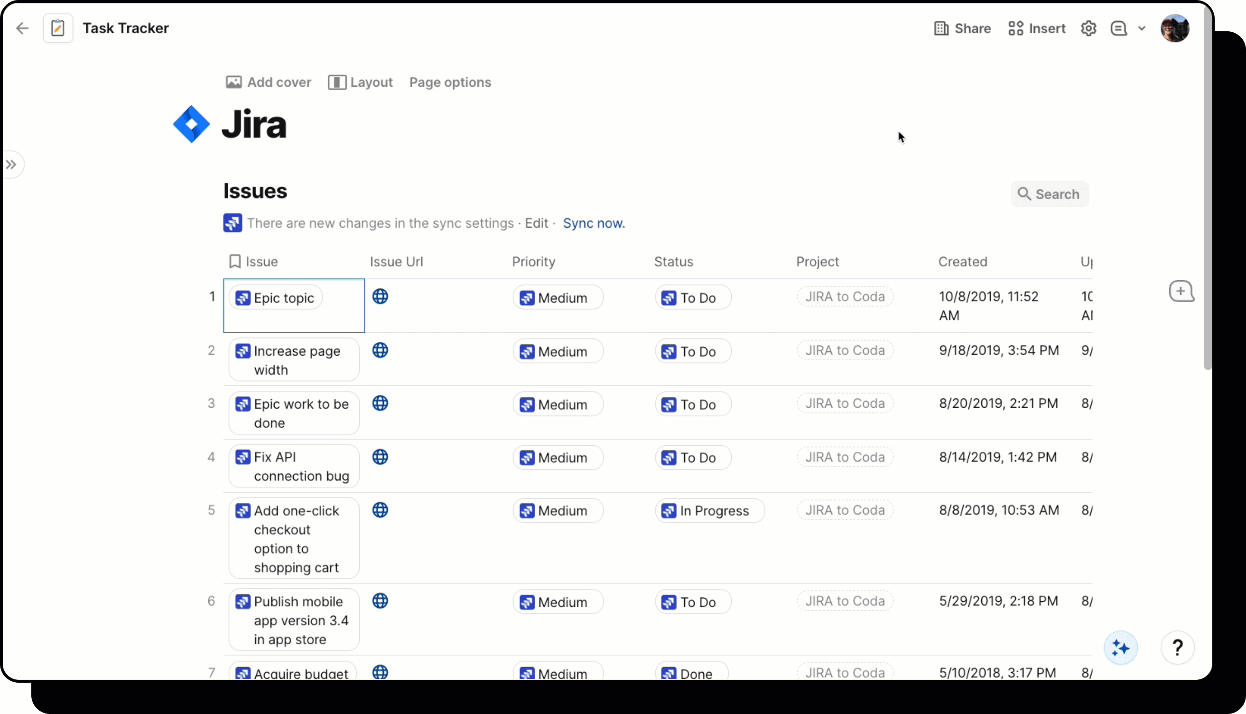Screen dimensions: 1246x714
Task: Click the Sync now link
Action: [x=594, y=223]
